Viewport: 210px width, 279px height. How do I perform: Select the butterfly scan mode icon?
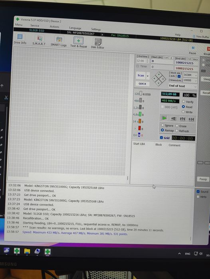coord(191,119)
